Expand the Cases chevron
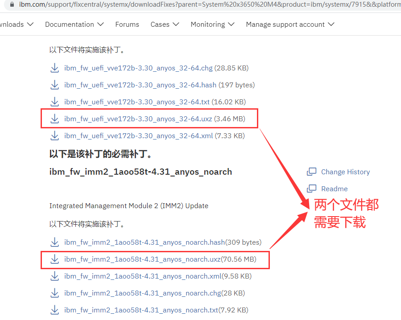The height and width of the screenshot is (320, 401). click(176, 24)
